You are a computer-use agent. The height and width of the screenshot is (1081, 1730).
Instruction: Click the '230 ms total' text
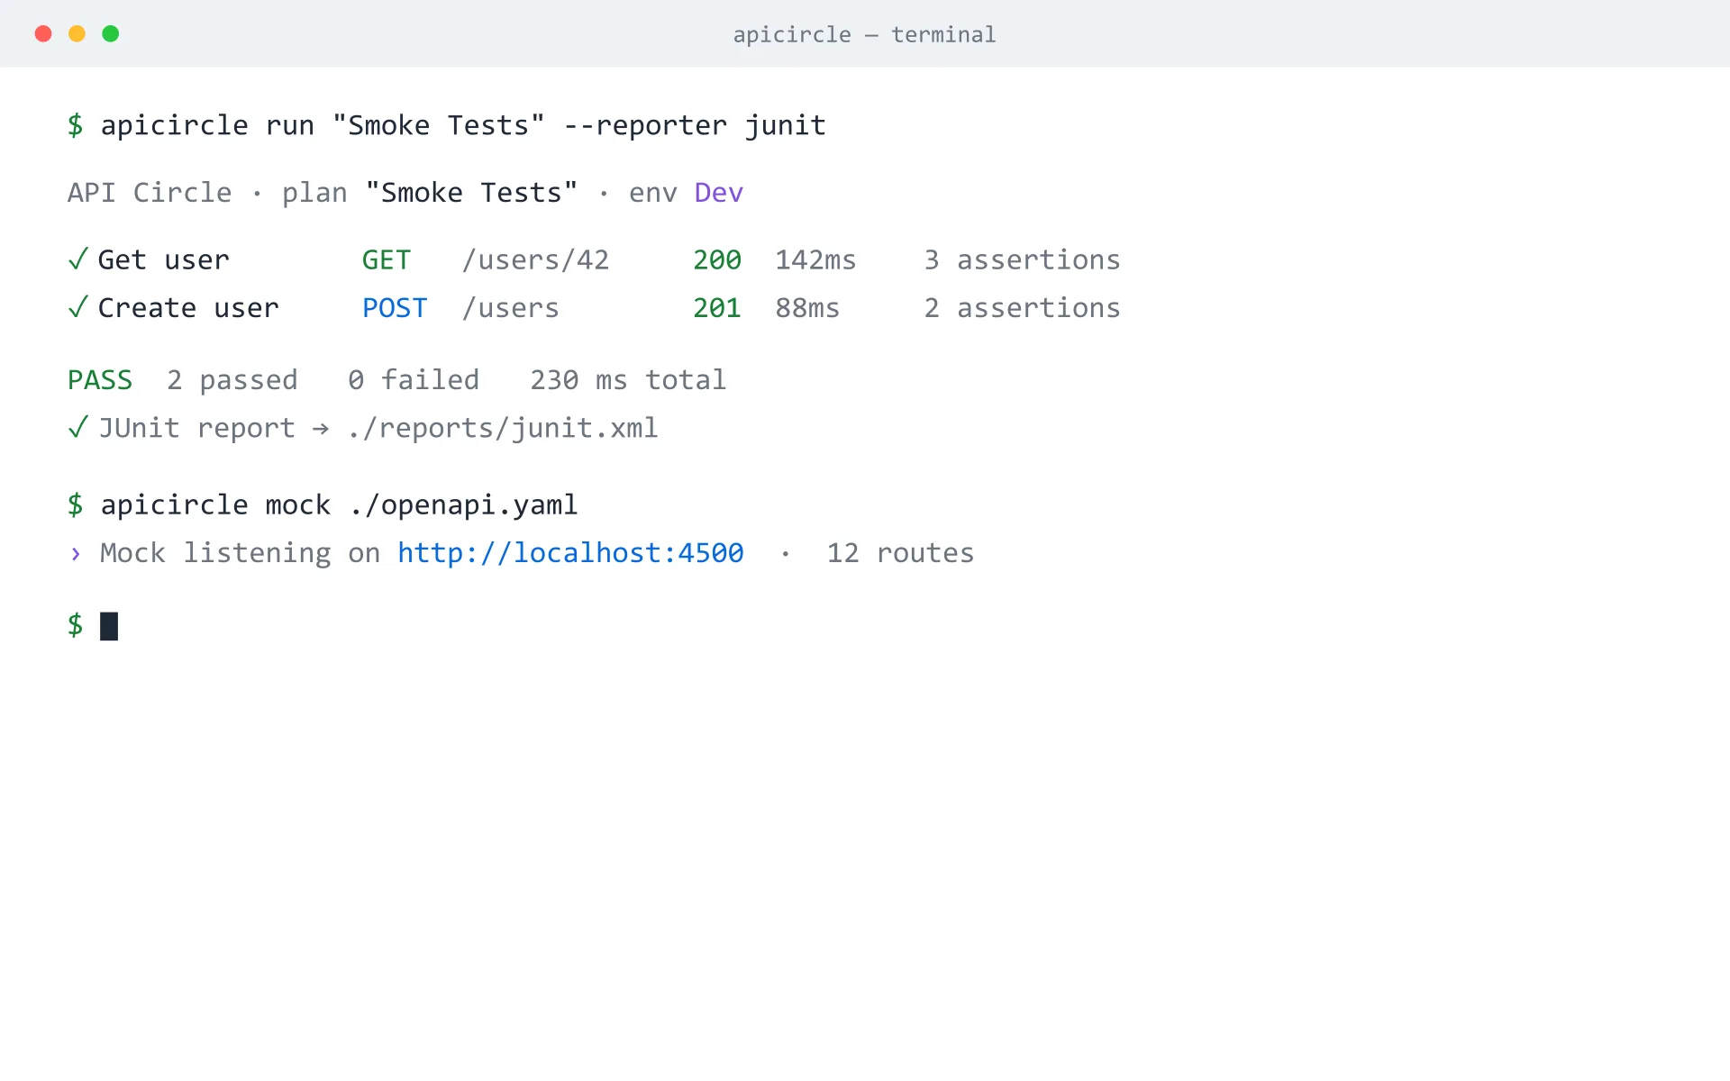click(x=628, y=380)
